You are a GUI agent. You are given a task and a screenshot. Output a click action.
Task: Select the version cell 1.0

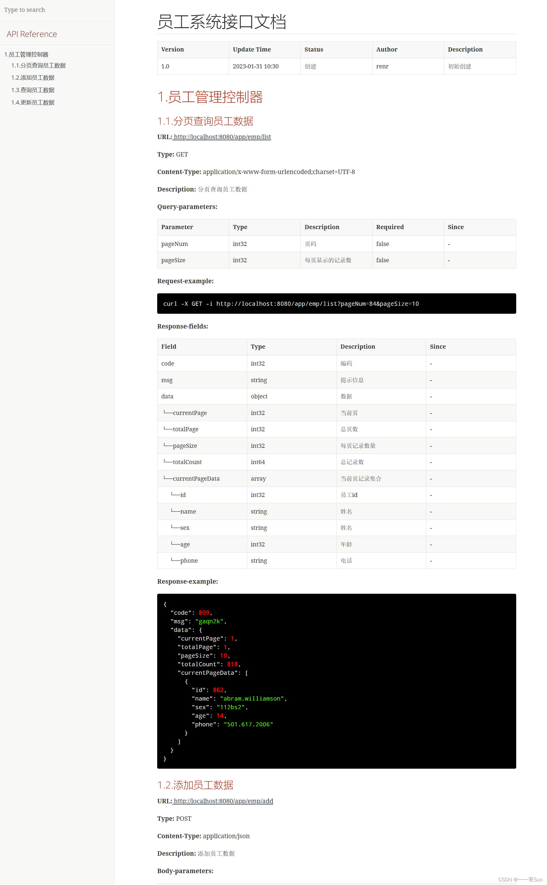193,67
